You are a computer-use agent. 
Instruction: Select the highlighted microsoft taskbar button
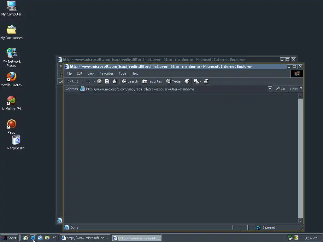[x=137, y=238]
